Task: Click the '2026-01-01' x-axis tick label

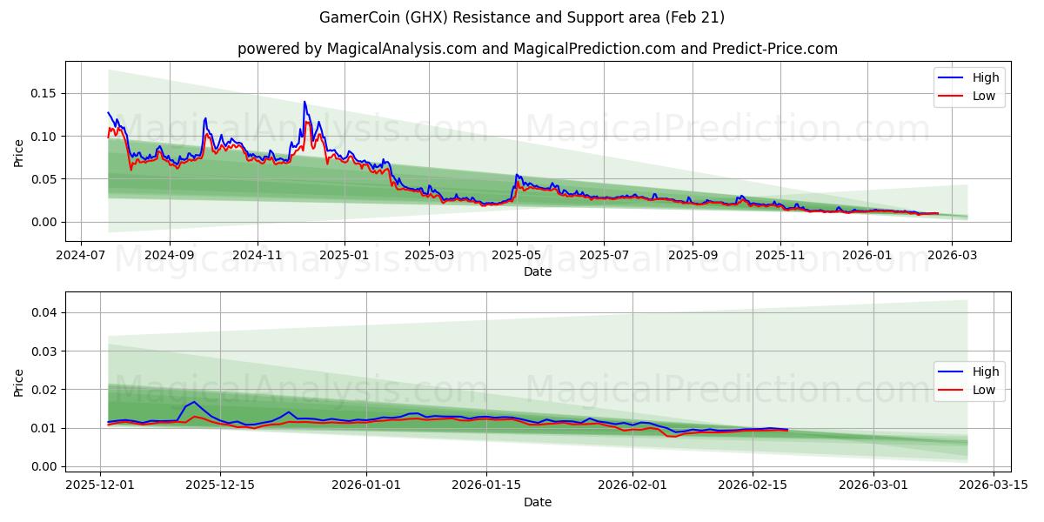Action: [x=366, y=485]
